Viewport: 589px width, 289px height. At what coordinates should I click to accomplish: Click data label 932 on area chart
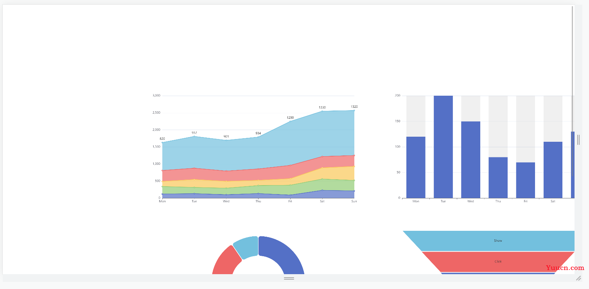(x=194, y=133)
